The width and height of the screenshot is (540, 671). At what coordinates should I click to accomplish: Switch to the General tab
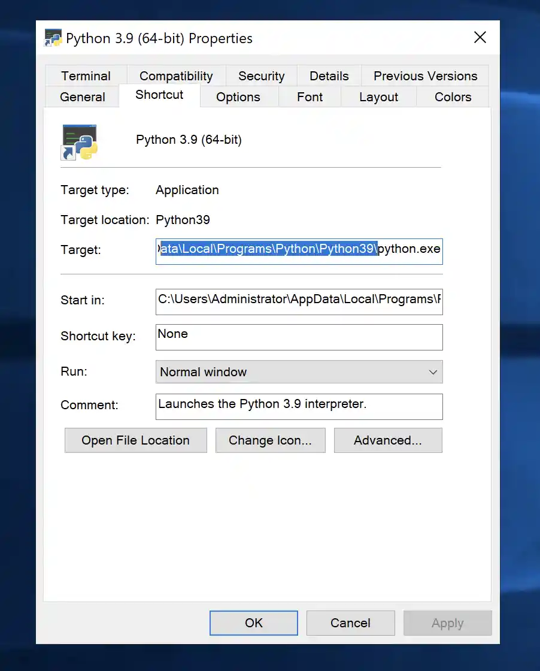83,97
